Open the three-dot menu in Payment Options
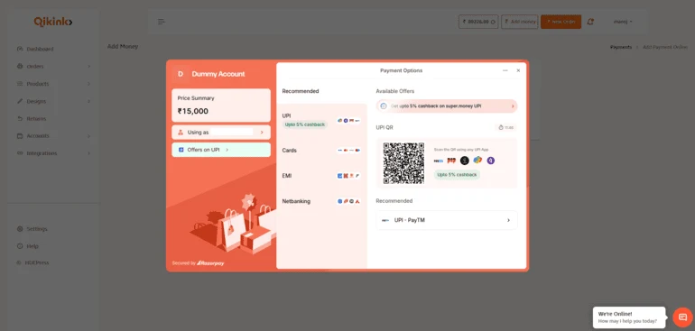695x331 pixels. tap(505, 70)
